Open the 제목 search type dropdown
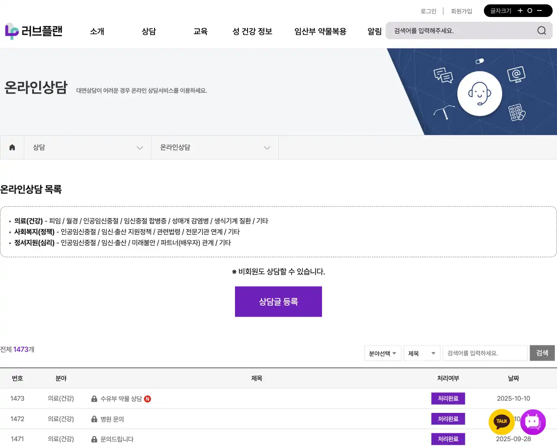Image resolution: width=557 pixels, height=446 pixels. pos(422,353)
